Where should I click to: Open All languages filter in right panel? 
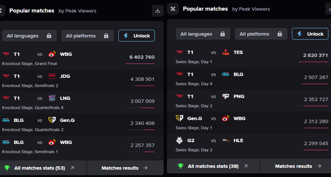click(203, 34)
